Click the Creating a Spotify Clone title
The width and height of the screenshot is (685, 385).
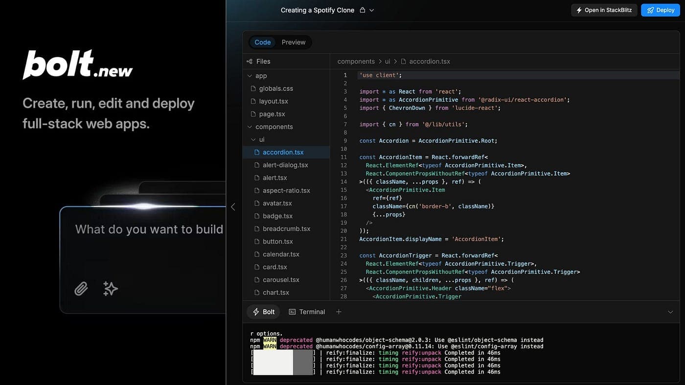[318, 10]
